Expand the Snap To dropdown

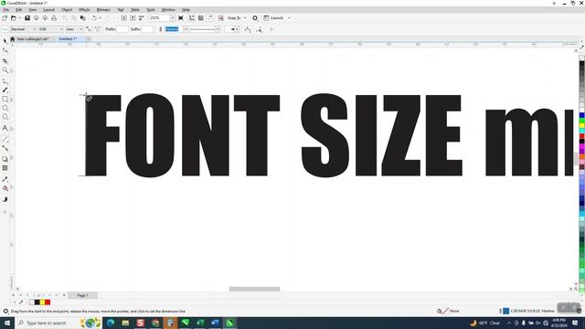coord(245,18)
